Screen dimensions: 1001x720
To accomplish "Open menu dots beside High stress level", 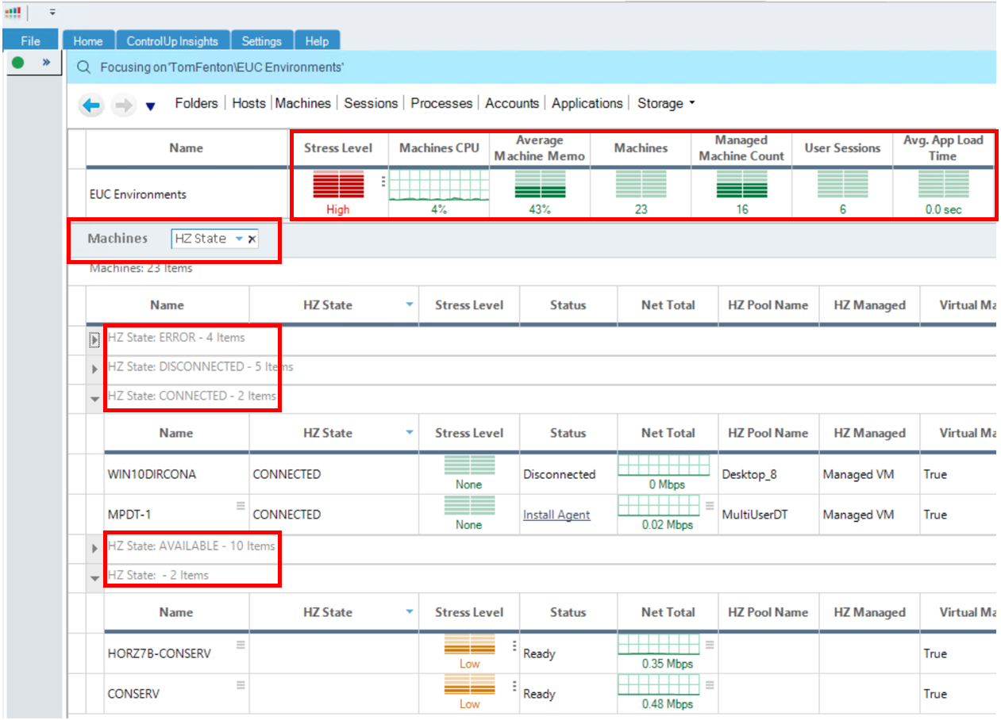I will [383, 181].
